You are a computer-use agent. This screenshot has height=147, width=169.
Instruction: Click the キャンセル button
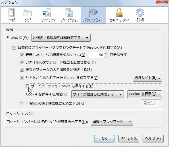[x=129, y=139]
